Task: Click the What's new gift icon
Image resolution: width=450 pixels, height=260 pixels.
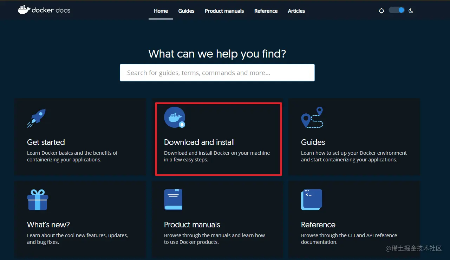Action: (x=38, y=200)
